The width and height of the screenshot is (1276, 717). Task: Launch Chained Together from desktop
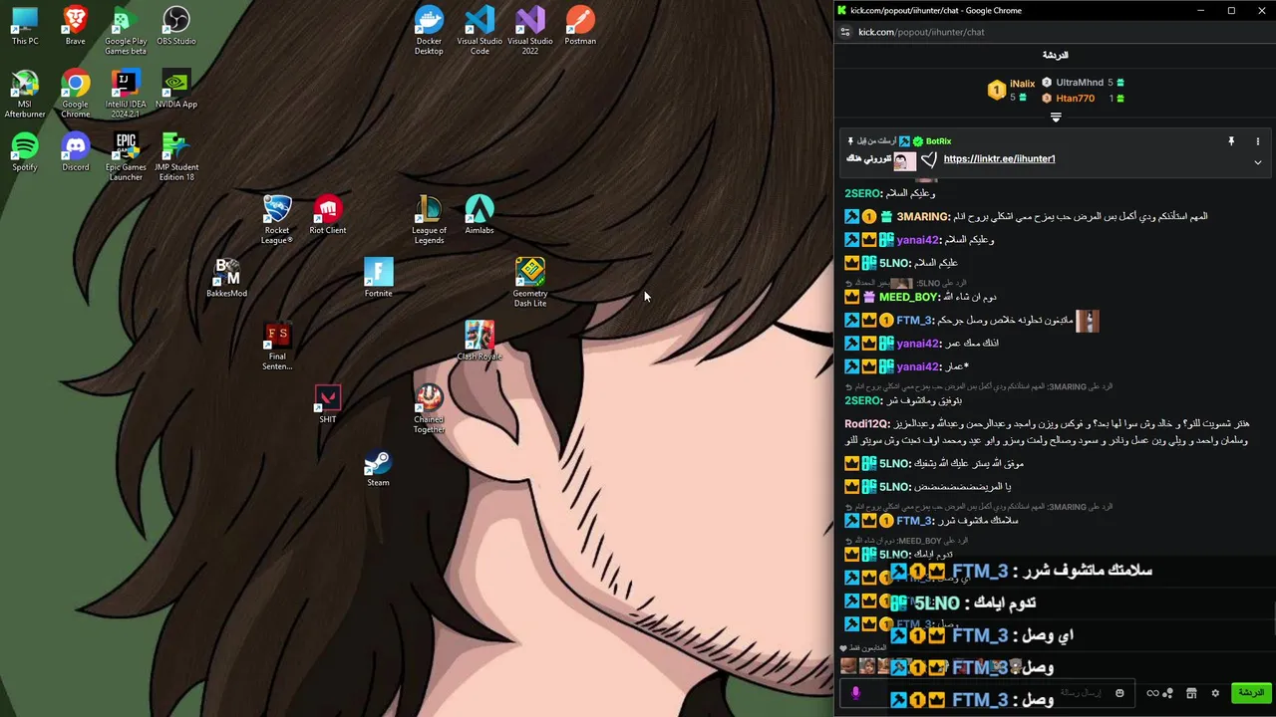tap(429, 408)
